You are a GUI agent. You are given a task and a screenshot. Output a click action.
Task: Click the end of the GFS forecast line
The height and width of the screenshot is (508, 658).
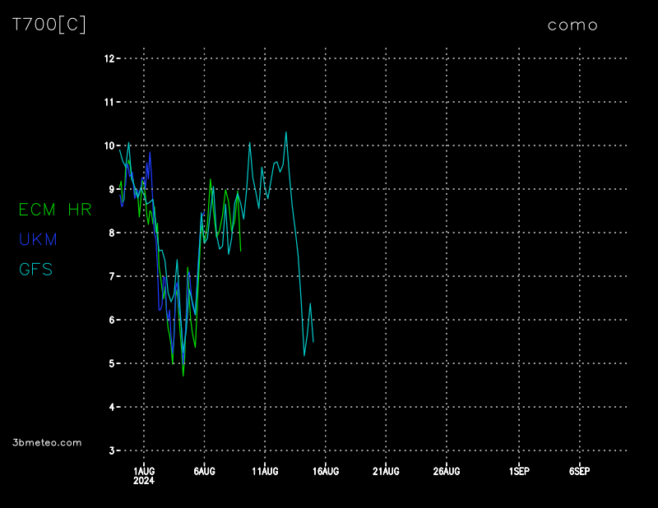313,341
